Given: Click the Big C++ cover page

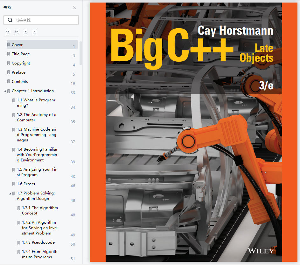Looking at the screenshot, I should [x=194, y=132].
